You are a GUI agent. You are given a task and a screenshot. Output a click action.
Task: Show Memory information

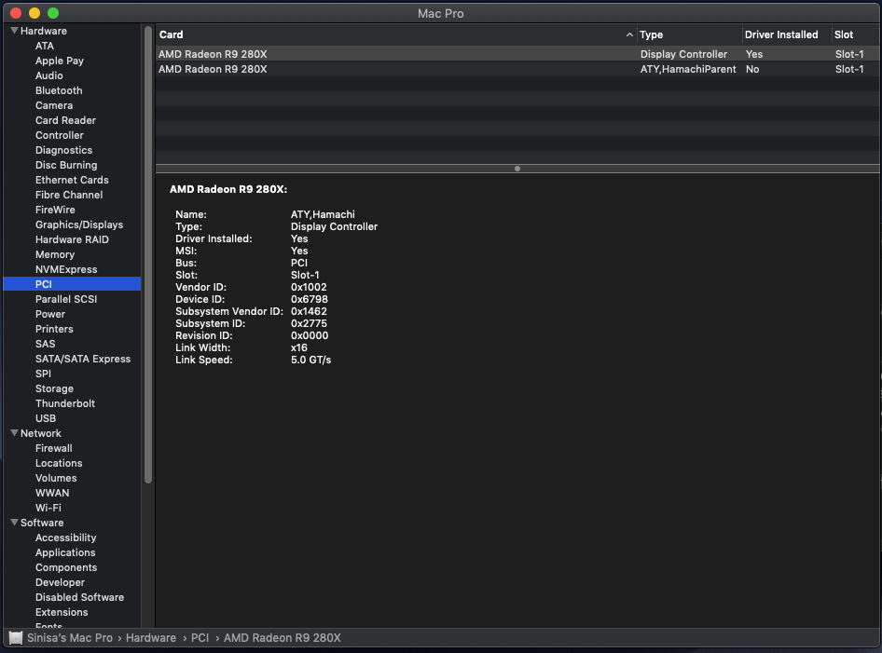point(55,254)
